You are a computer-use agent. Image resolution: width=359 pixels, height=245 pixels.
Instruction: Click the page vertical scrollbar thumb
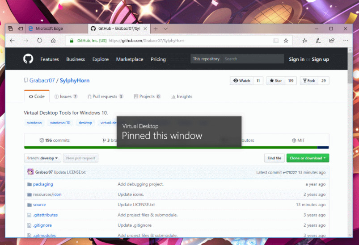[350, 68]
